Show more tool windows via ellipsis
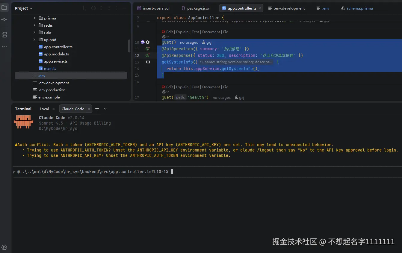This screenshot has height=253, width=402. pos(4,47)
